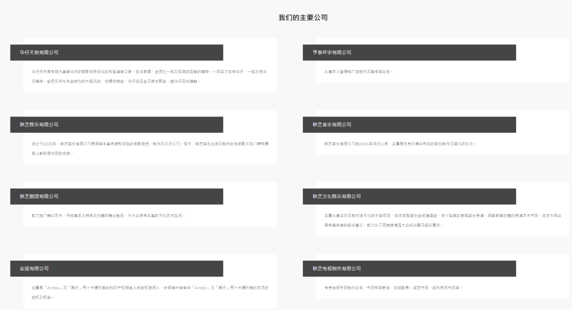Click the 映艺音乐有限公司 heading
The image size is (572, 310).
pos(409,125)
